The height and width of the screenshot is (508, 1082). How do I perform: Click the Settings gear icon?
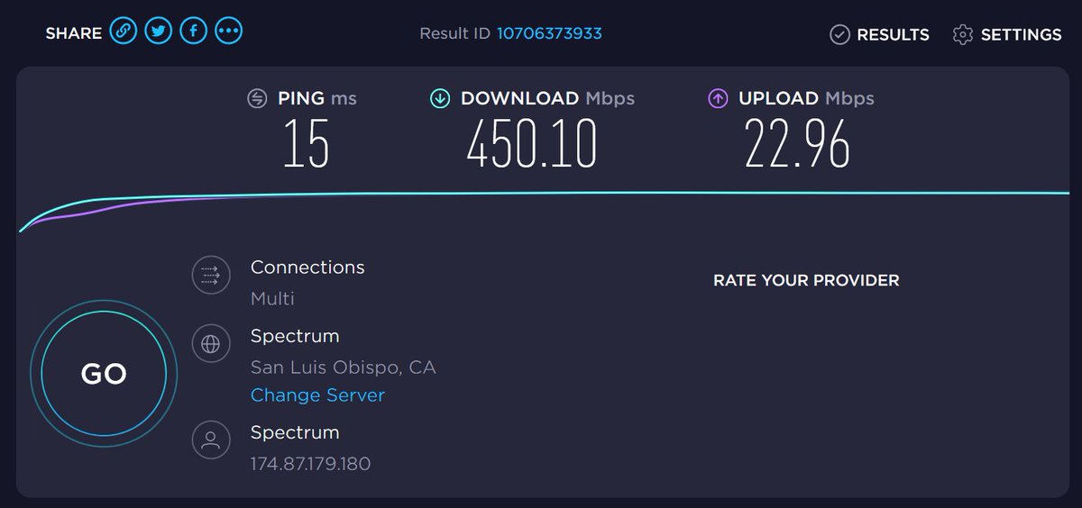coord(962,34)
